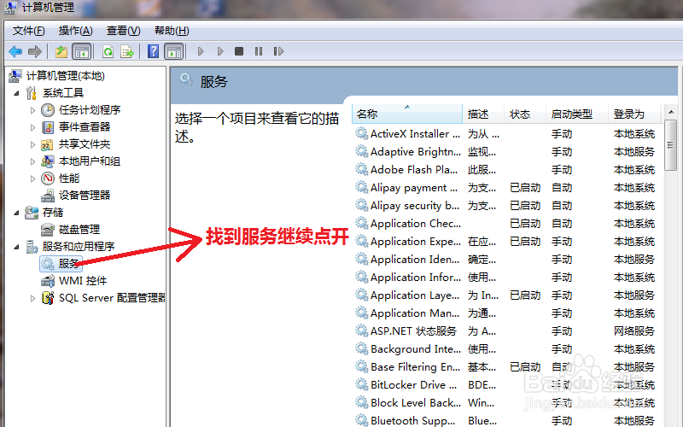The width and height of the screenshot is (683, 427).
Task: Click the Back arrow toolbar icon
Action: pos(15,51)
